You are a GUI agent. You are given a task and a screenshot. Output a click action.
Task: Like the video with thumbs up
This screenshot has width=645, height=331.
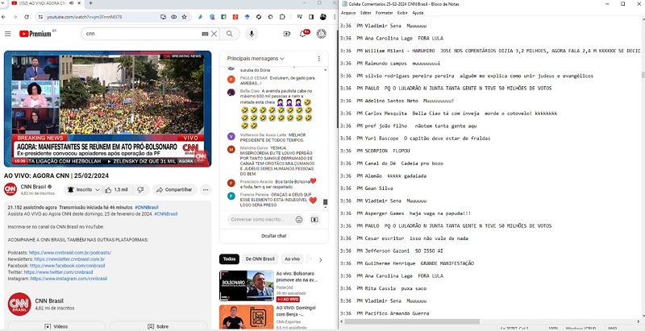[x=116, y=190]
